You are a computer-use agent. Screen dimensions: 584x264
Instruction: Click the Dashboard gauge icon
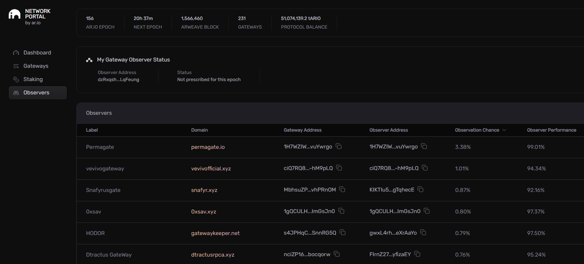(16, 53)
